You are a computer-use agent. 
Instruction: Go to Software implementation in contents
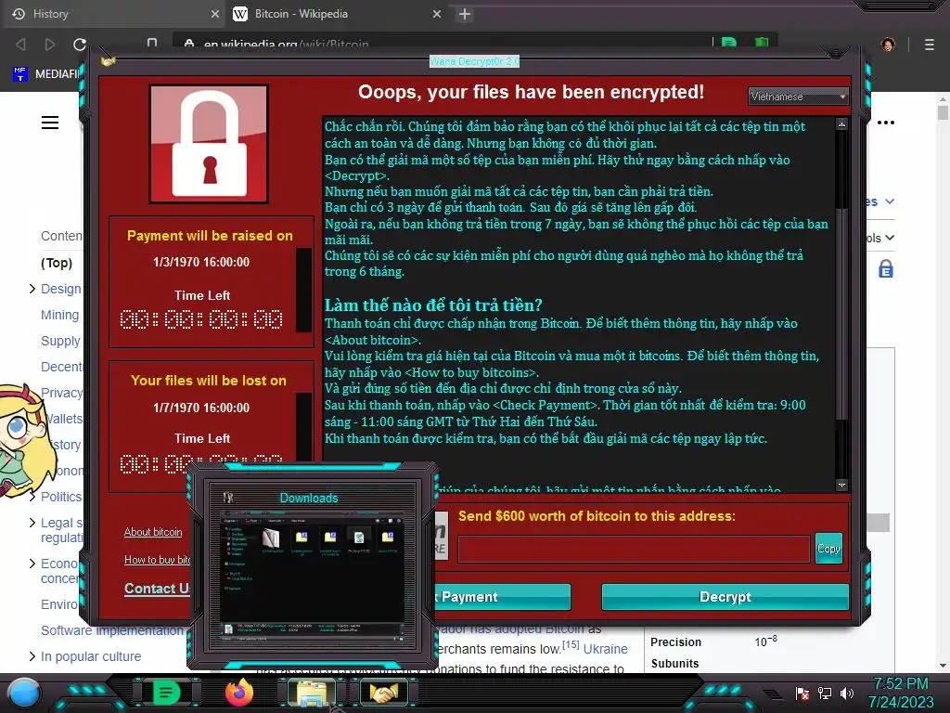(112, 630)
